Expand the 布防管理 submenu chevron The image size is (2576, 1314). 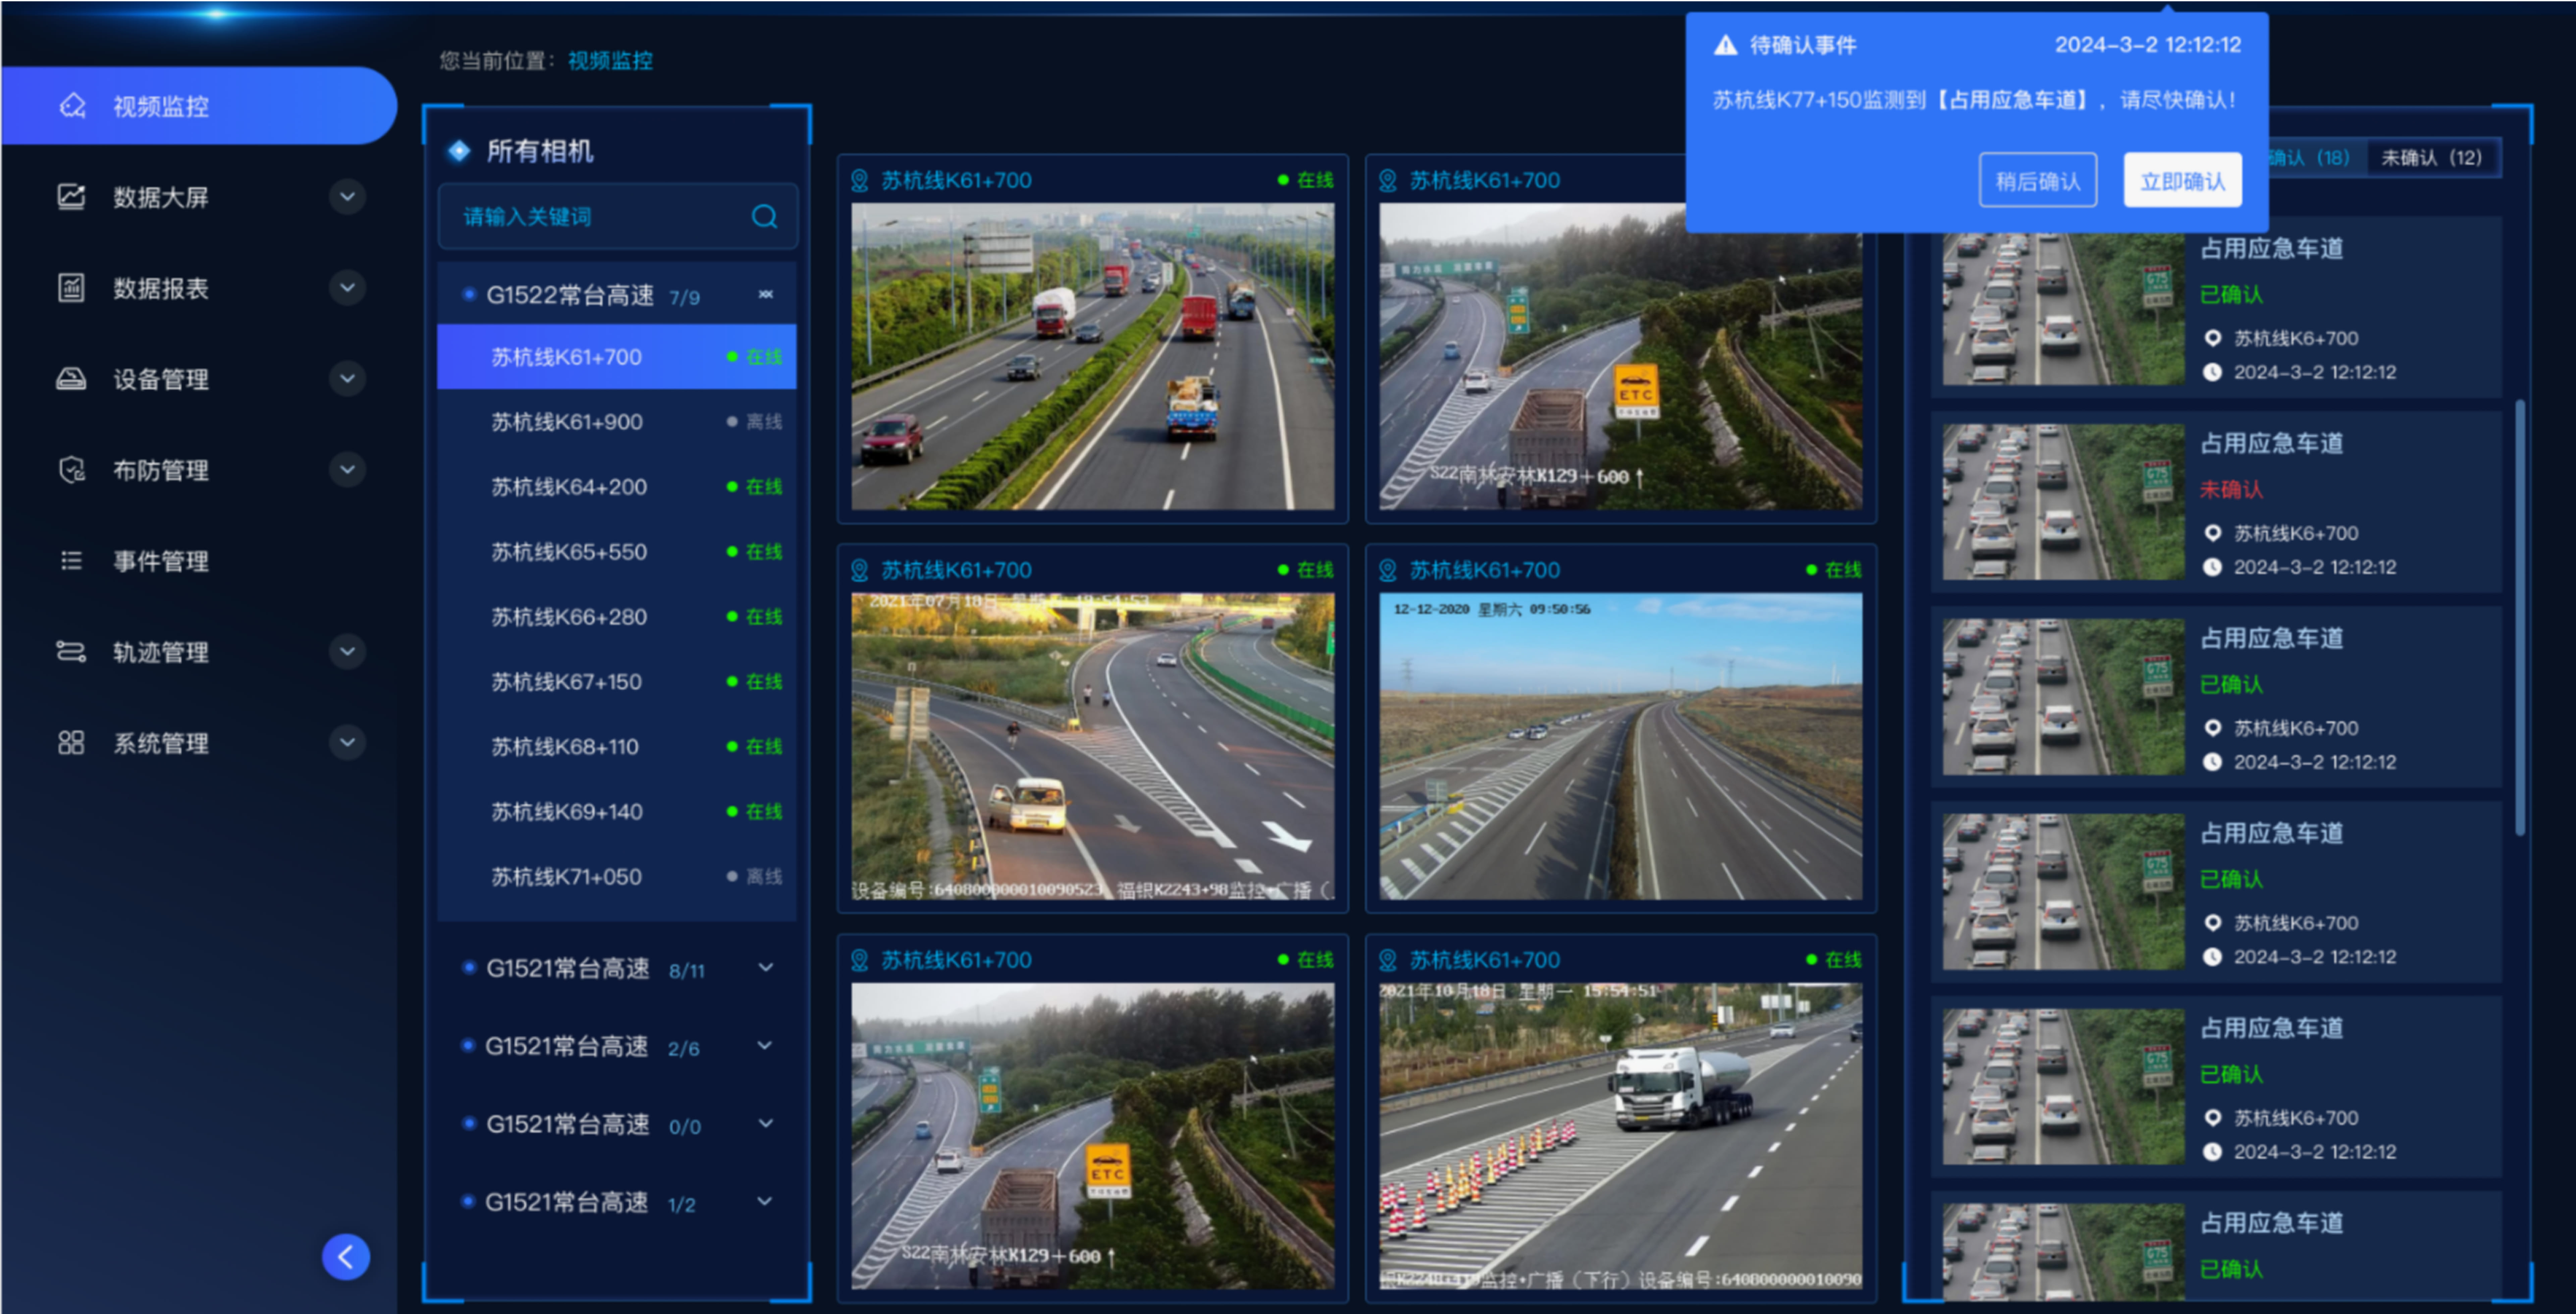347,470
